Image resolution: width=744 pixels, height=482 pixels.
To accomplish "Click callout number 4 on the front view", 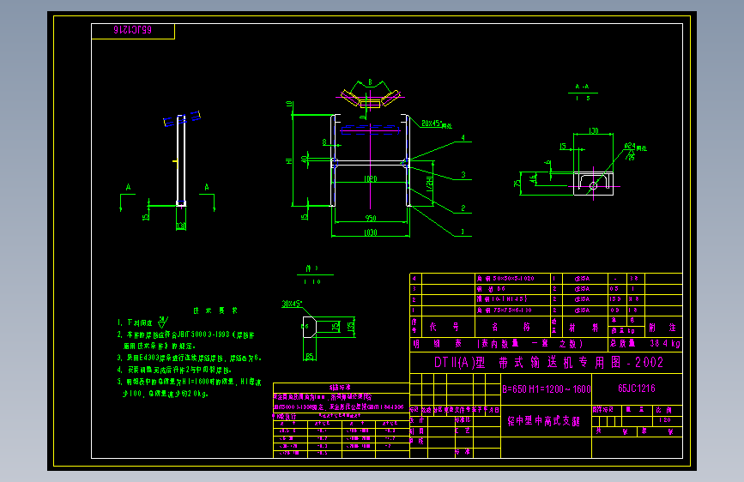I will [463, 137].
